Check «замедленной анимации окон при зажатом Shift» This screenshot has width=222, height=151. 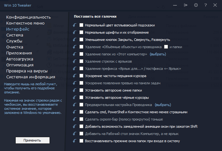point(81,126)
